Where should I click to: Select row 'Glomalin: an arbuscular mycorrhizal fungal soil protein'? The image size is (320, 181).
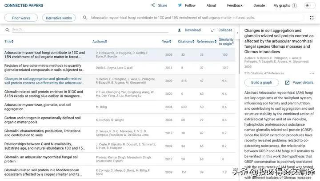pos(120,159)
